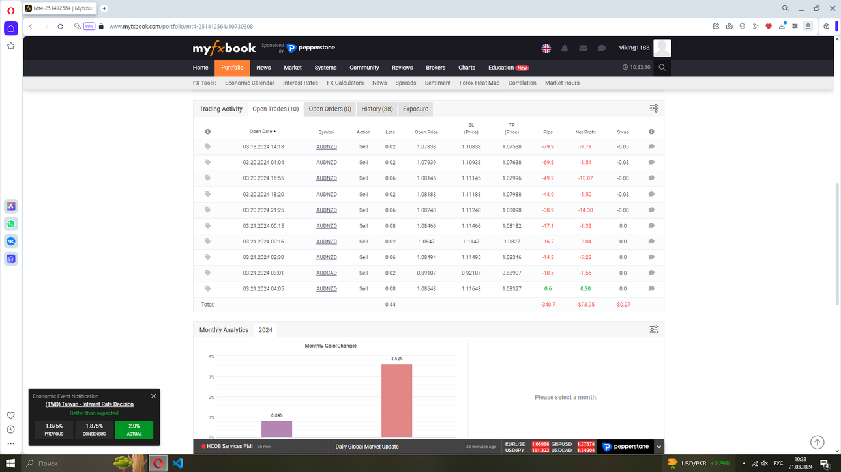Click the snapshot camera icon in address bar
This screenshot has height=472, width=841.
[x=729, y=26]
